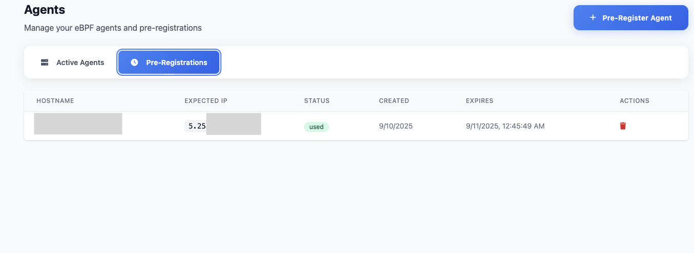The height and width of the screenshot is (253, 694).
Task: Click the server icon beside Active Agents
Action: click(45, 62)
